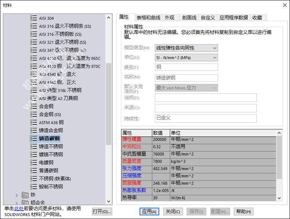The height and width of the screenshot is (219, 290).
Task: Click icon beside AISI 4130 钢 退火温度为 865C
Action: (34, 58)
